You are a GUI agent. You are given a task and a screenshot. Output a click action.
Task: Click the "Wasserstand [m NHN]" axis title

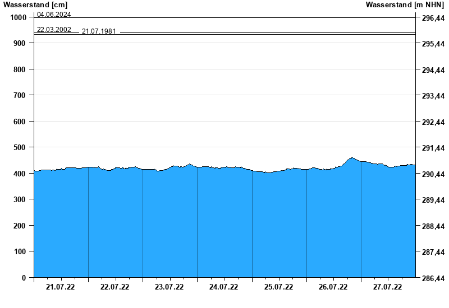tap(405, 5)
